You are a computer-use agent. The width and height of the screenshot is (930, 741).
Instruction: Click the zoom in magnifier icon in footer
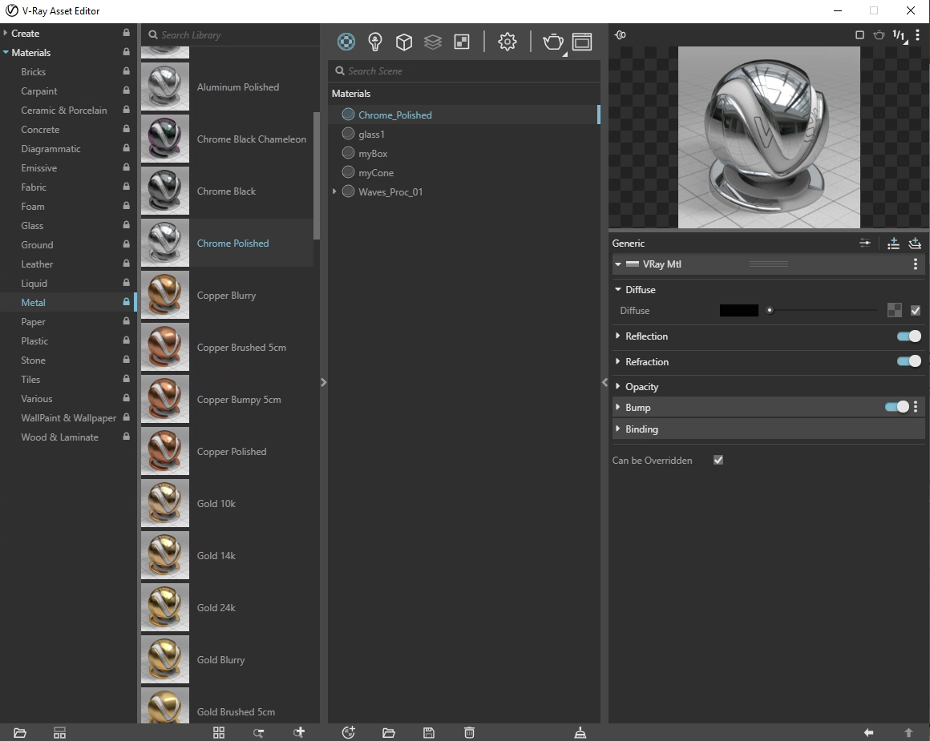tap(299, 733)
